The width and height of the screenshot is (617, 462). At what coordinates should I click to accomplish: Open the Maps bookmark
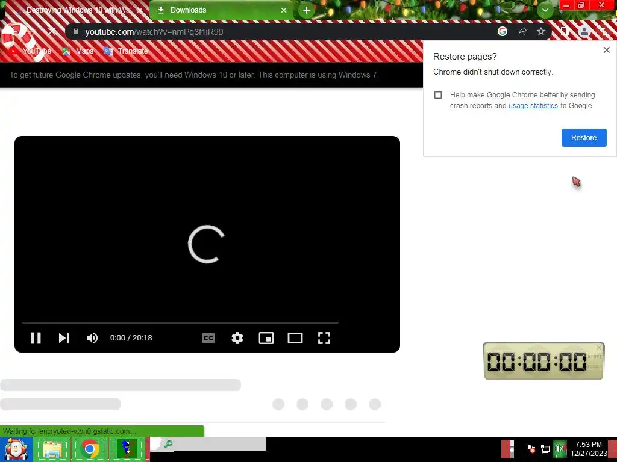pos(78,51)
